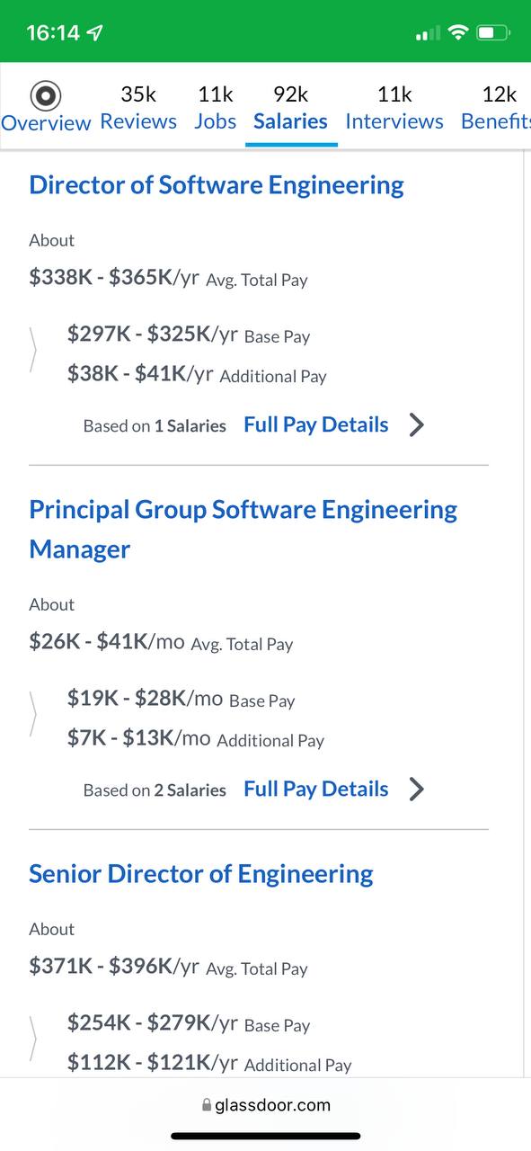This screenshot has height=1151, width=531.
Task: Switch to the 11k Jobs tab
Action: tap(216, 107)
